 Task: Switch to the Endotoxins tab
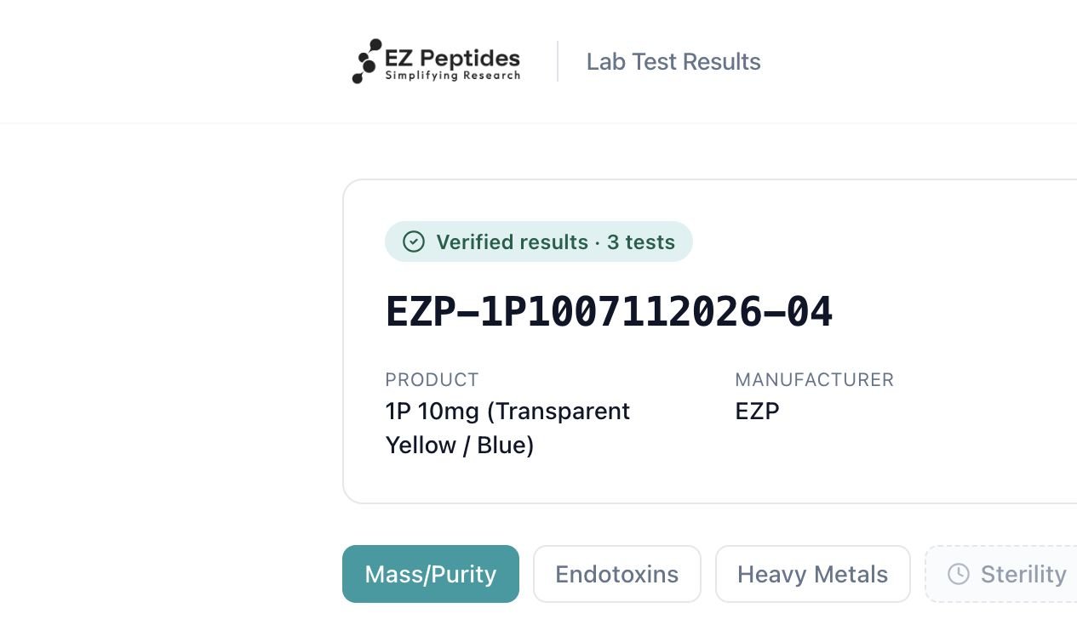pyautogui.click(x=617, y=574)
